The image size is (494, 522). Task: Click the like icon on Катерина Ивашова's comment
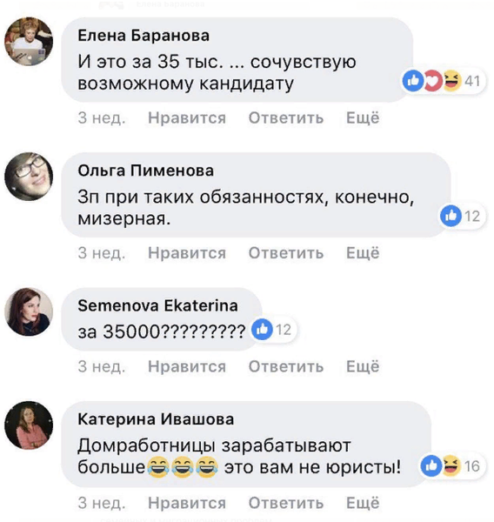[x=431, y=465]
